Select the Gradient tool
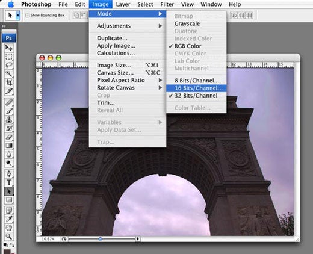The image size is (313, 254). click(x=9, y=146)
